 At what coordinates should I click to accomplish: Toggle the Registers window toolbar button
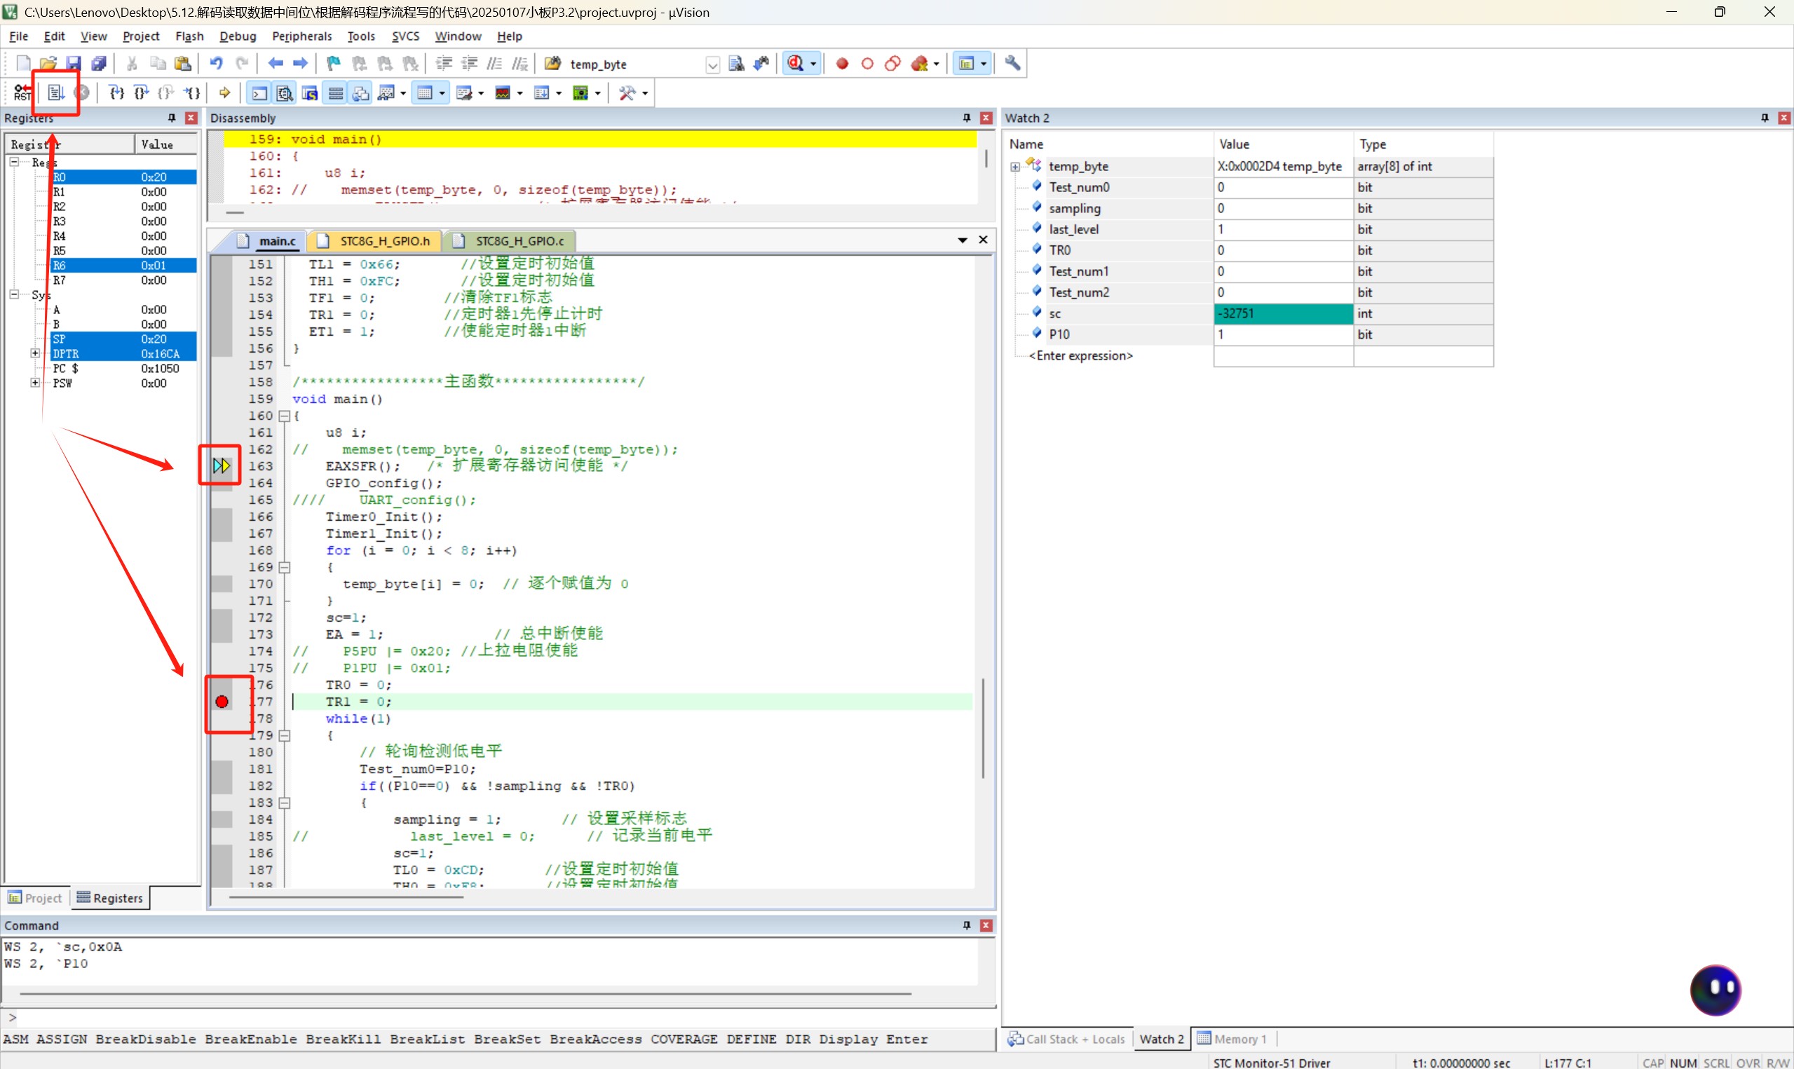point(336,93)
